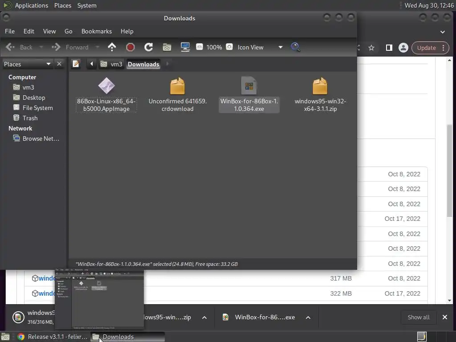Click the Forward navigation button
This screenshot has height=342, width=456.
70,47
